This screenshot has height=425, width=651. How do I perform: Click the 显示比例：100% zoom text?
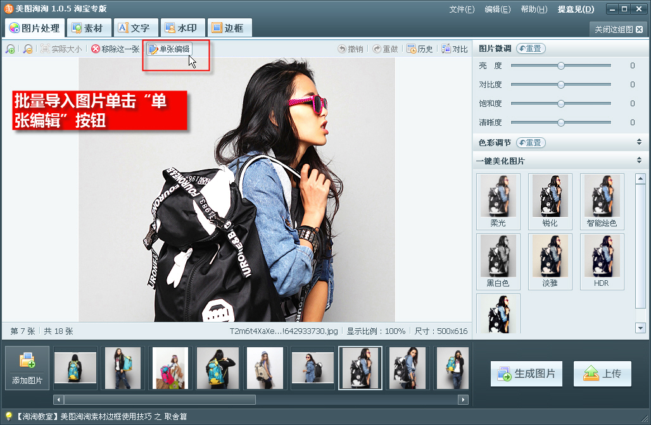tap(376, 331)
